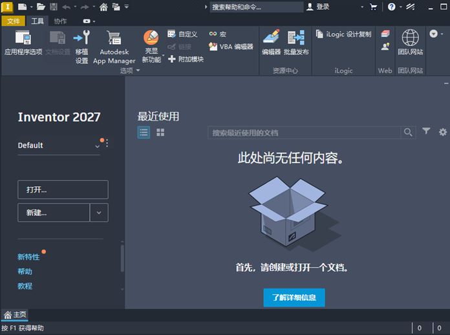Screen dimensions: 450x335
Task: Click the Inventor application logo icon
Action: (7, 7)
